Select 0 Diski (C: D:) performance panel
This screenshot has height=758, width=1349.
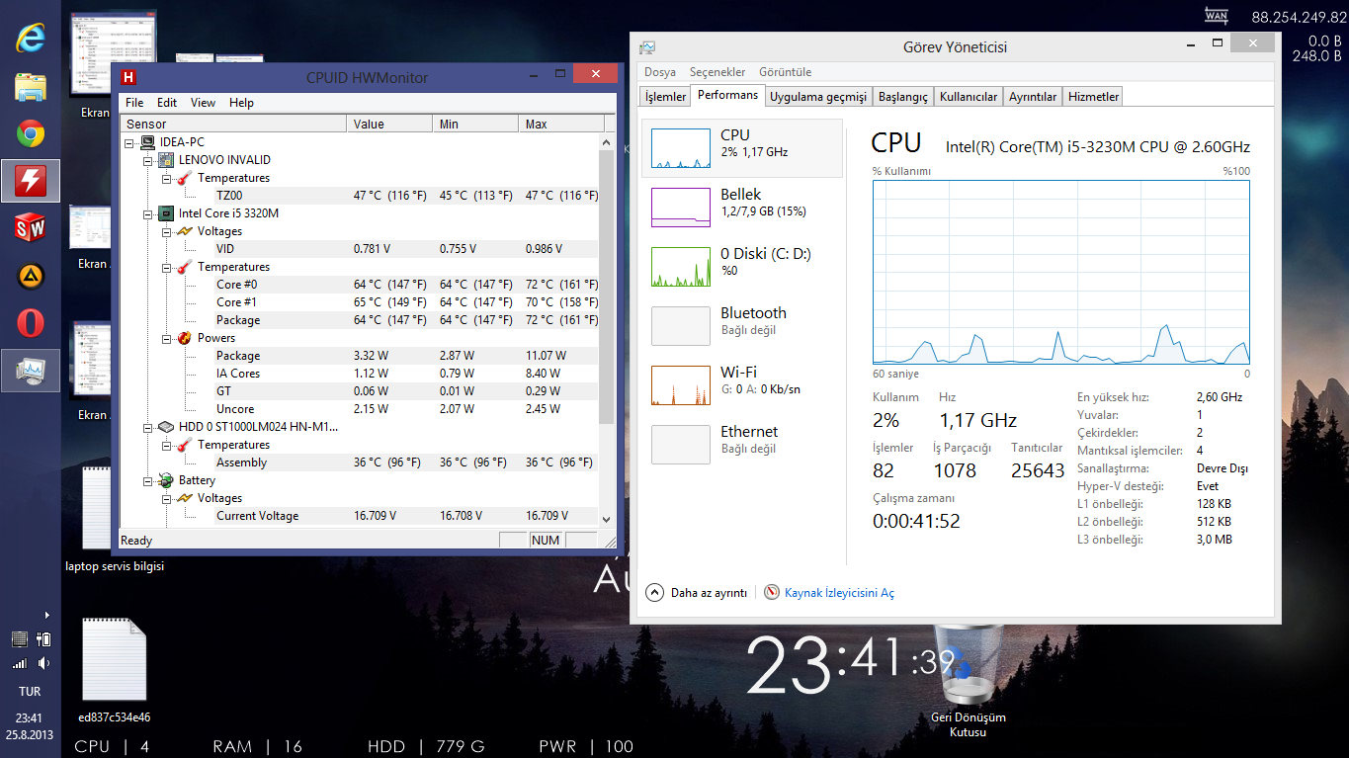tap(742, 267)
